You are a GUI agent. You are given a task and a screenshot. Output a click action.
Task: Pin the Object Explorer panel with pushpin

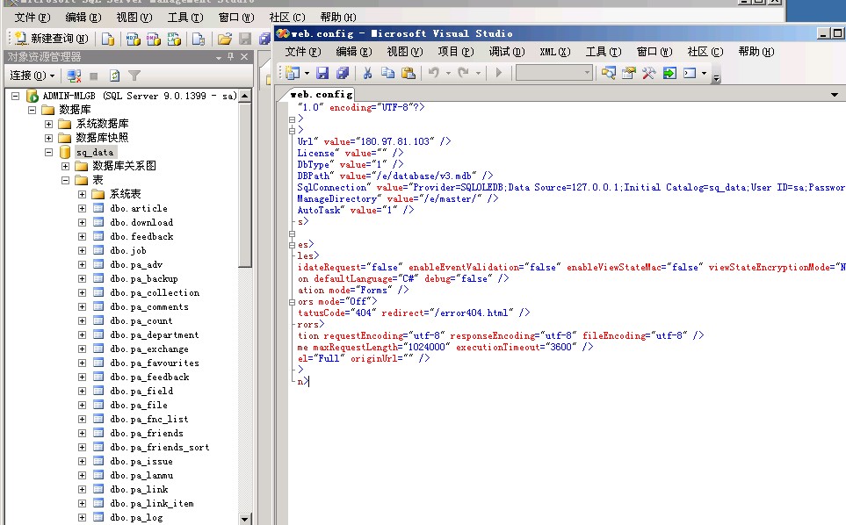(230, 57)
